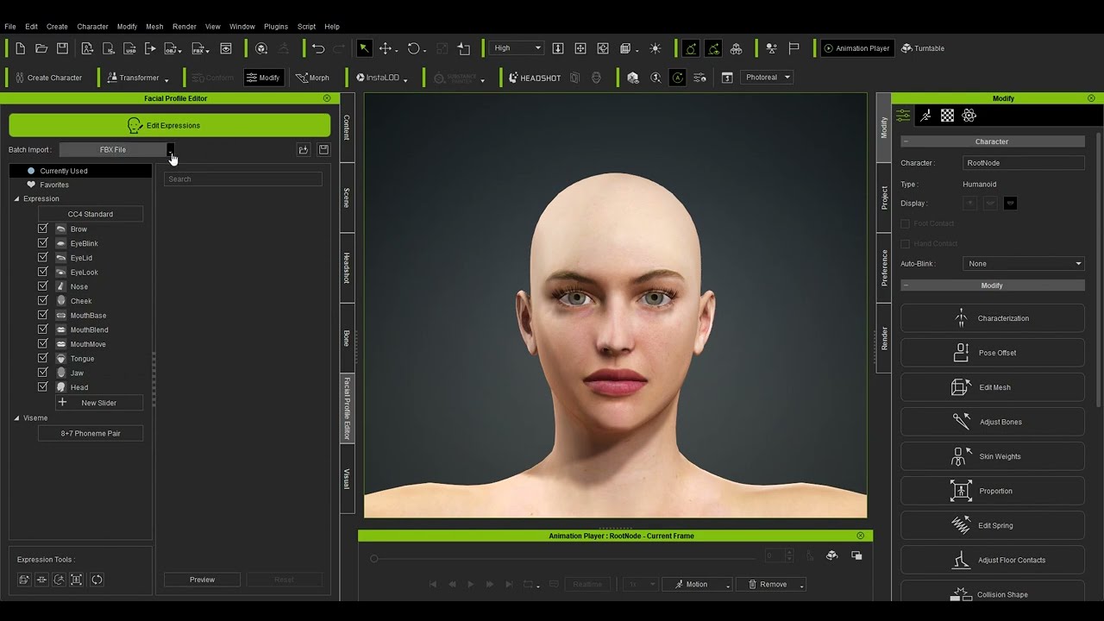Collapse the Expression tree section
Image resolution: width=1104 pixels, height=621 pixels.
16,199
